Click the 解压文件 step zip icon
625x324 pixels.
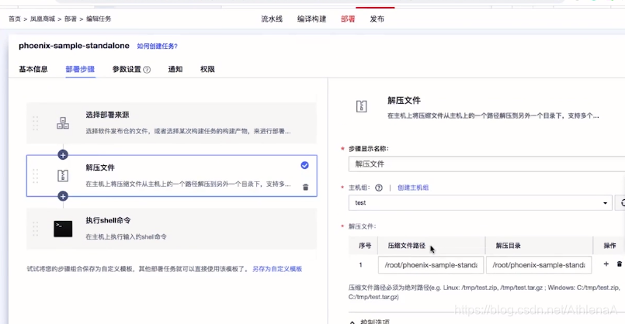(x=63, y=175)
